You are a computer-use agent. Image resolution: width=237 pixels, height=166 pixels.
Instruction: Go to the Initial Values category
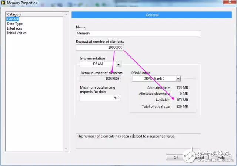coord(17,33)
